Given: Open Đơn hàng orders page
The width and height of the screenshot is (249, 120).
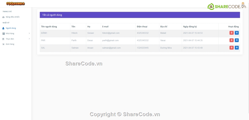Looking at the screenshot, I should (x=10, y=44).
